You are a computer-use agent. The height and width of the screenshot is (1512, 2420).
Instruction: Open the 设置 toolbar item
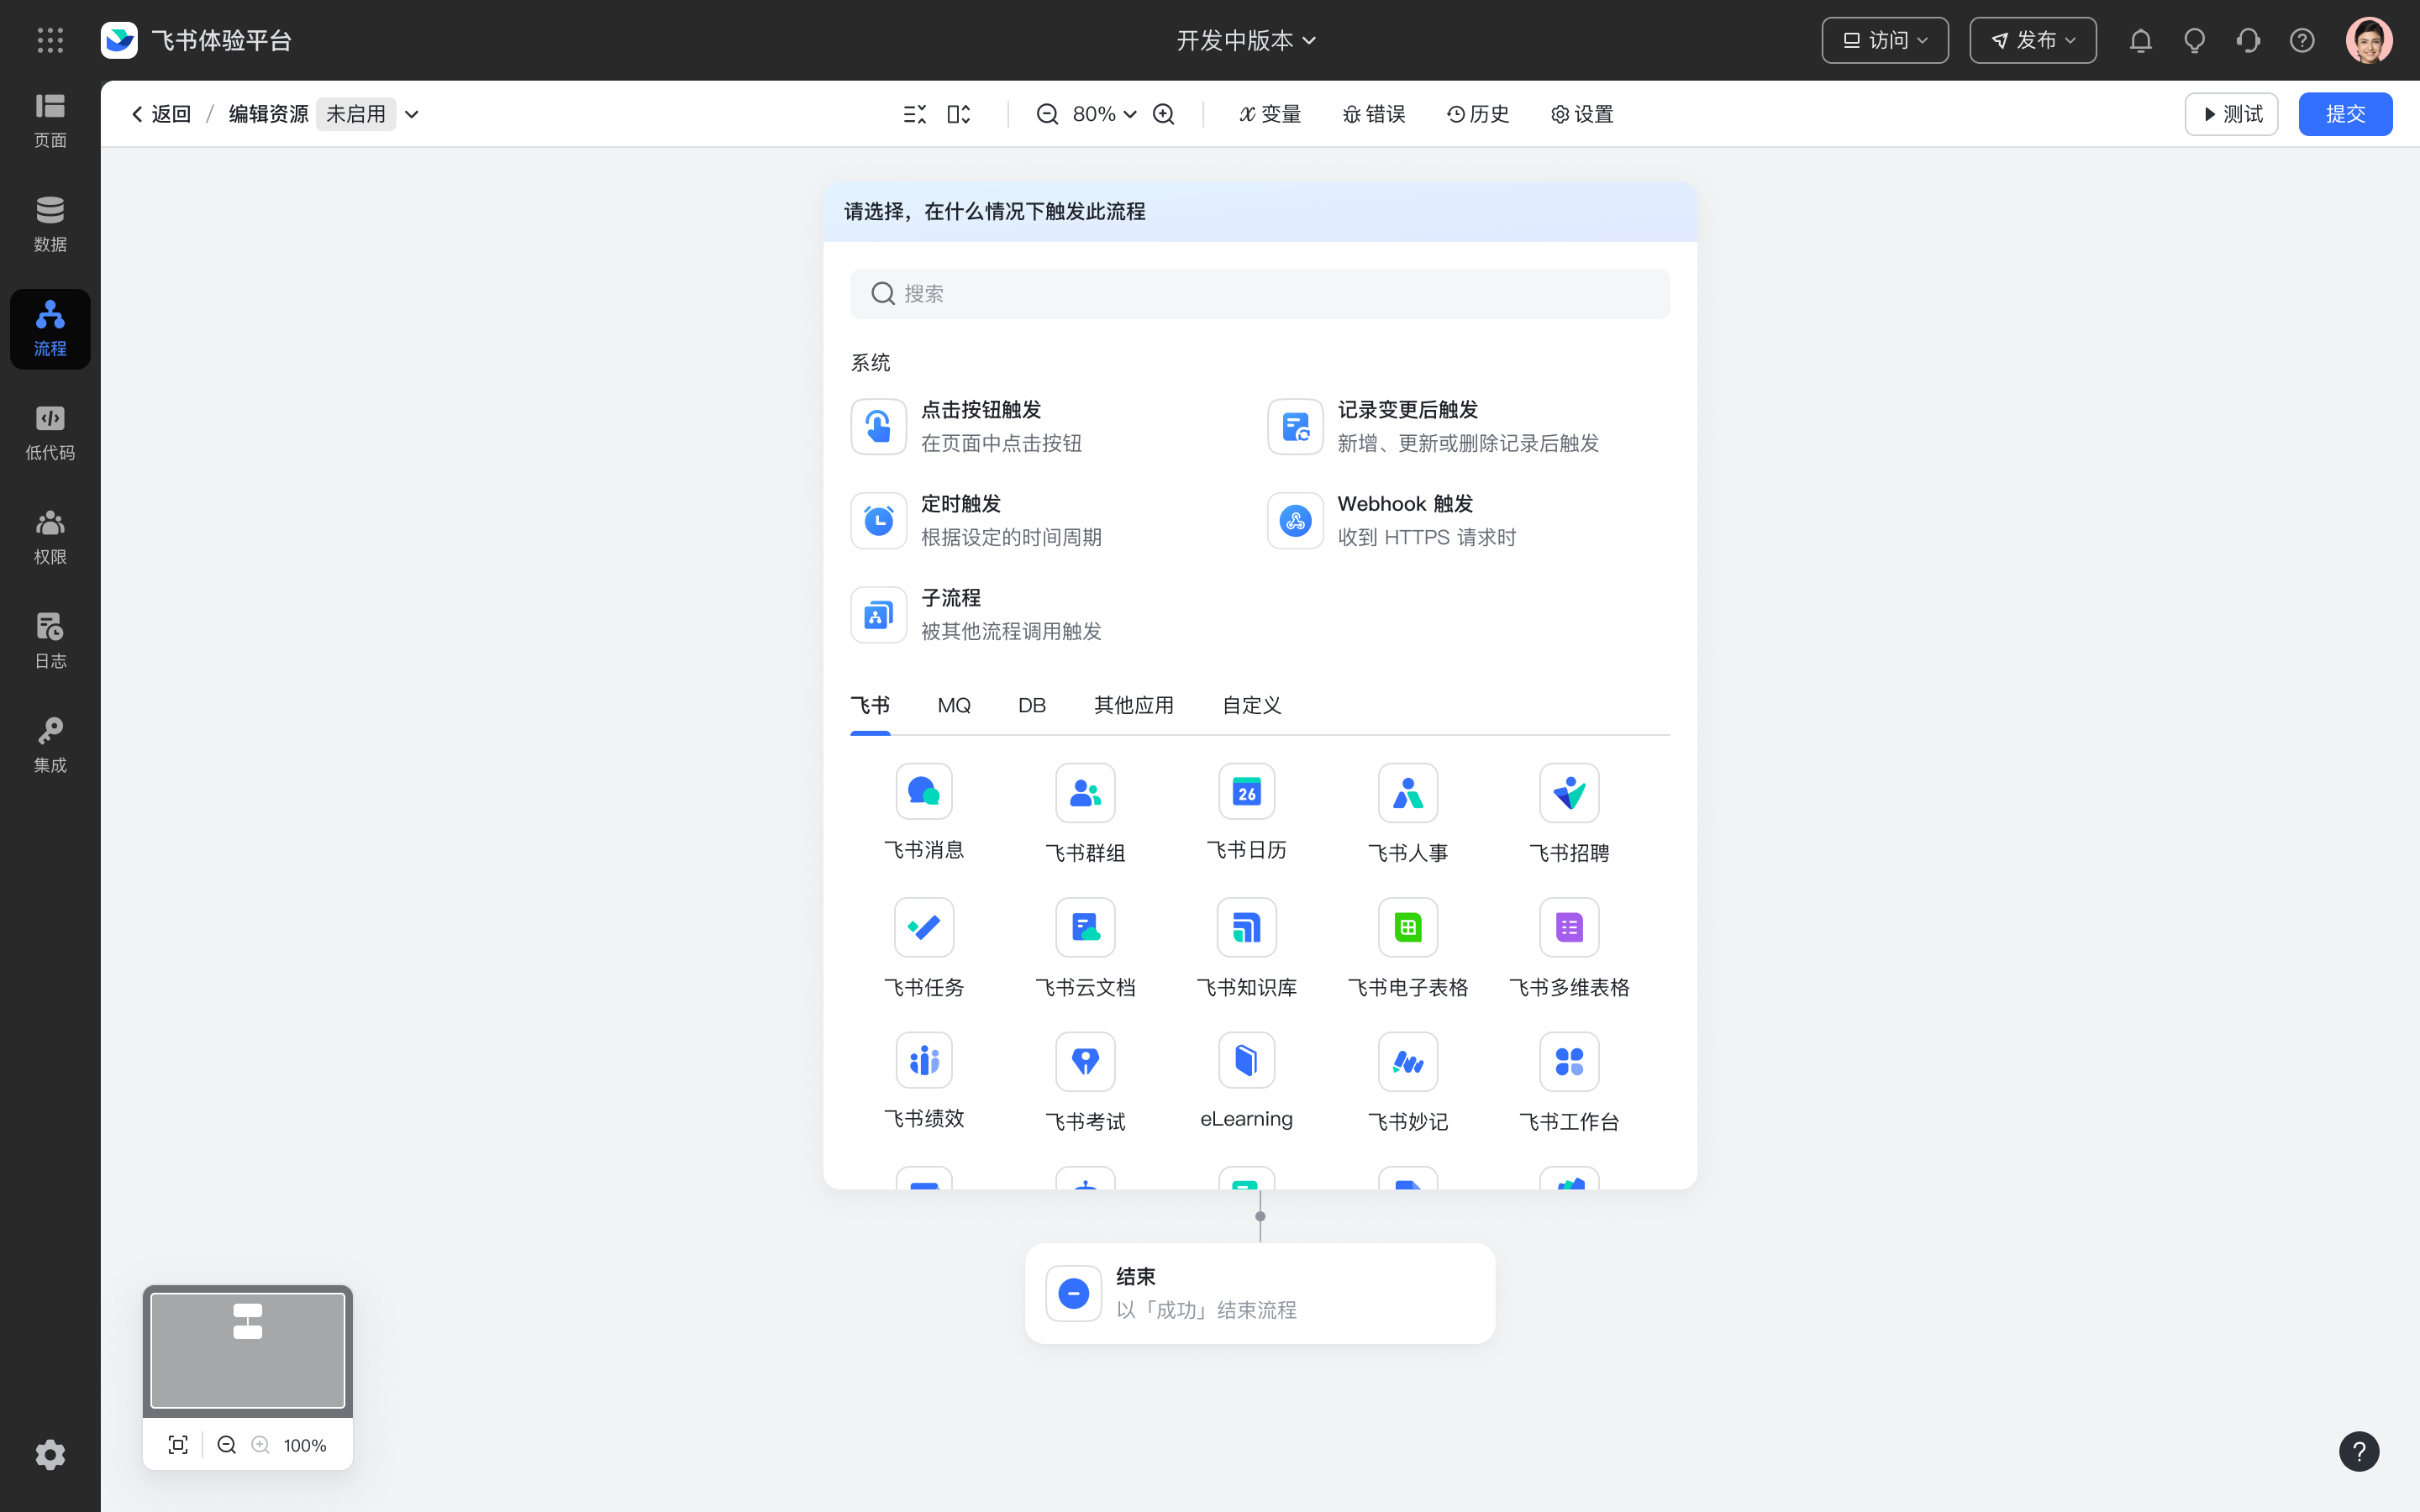1582,114
